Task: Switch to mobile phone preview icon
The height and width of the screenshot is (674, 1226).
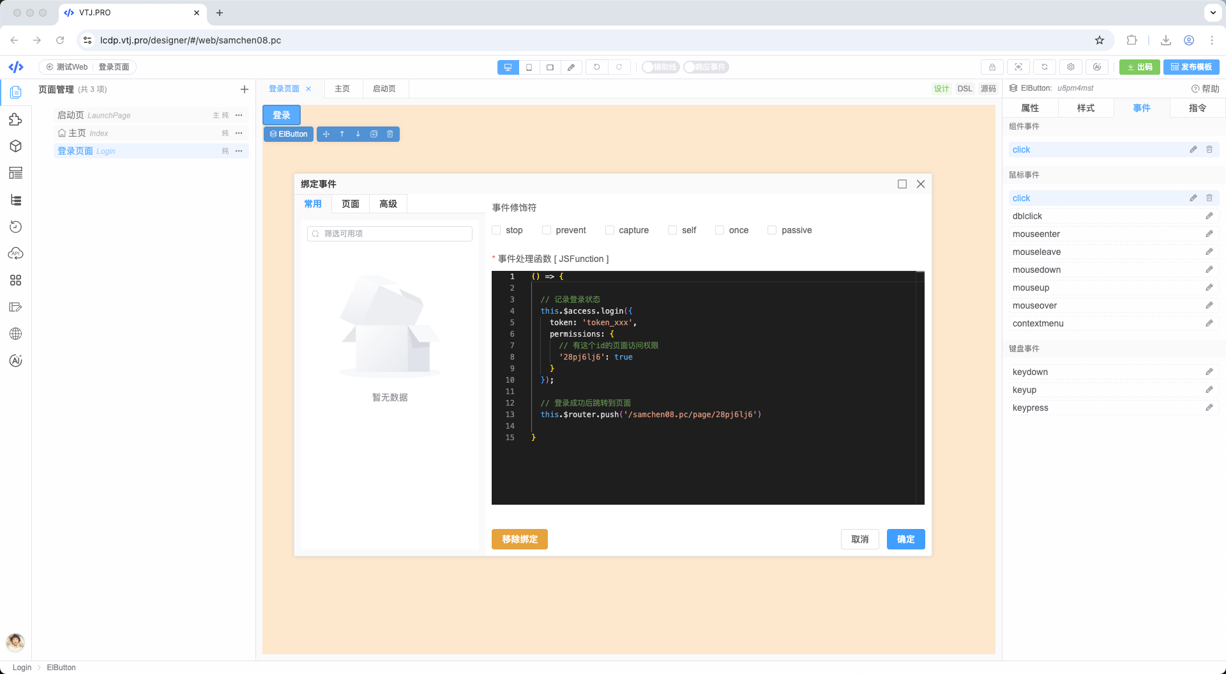Action: [529, 67]
